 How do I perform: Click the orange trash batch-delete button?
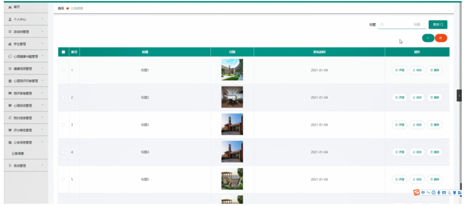441,38
